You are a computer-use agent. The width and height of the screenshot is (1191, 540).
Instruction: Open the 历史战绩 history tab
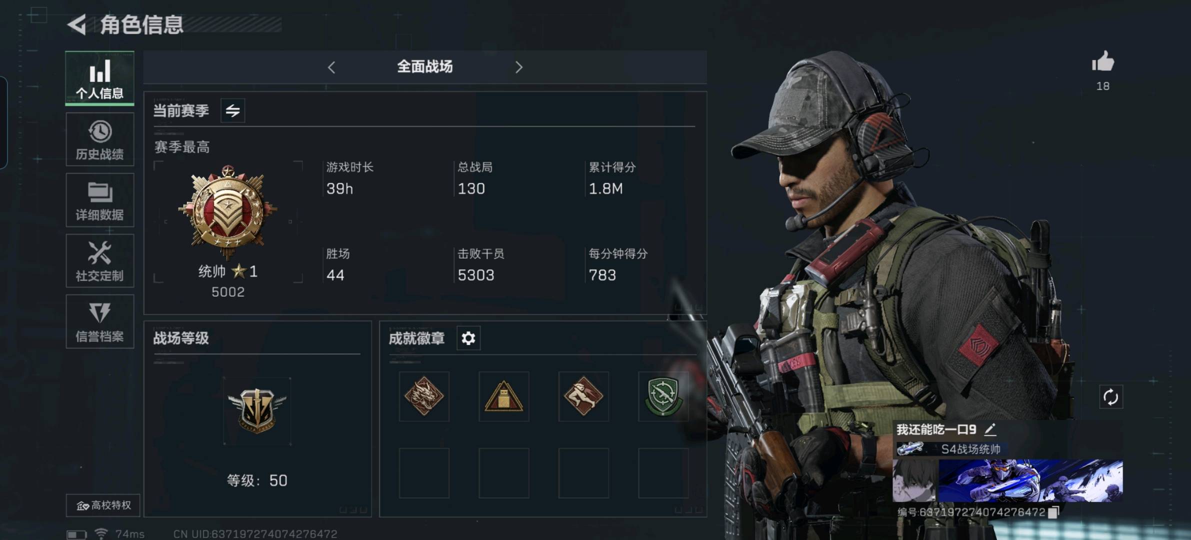point(100,139)
